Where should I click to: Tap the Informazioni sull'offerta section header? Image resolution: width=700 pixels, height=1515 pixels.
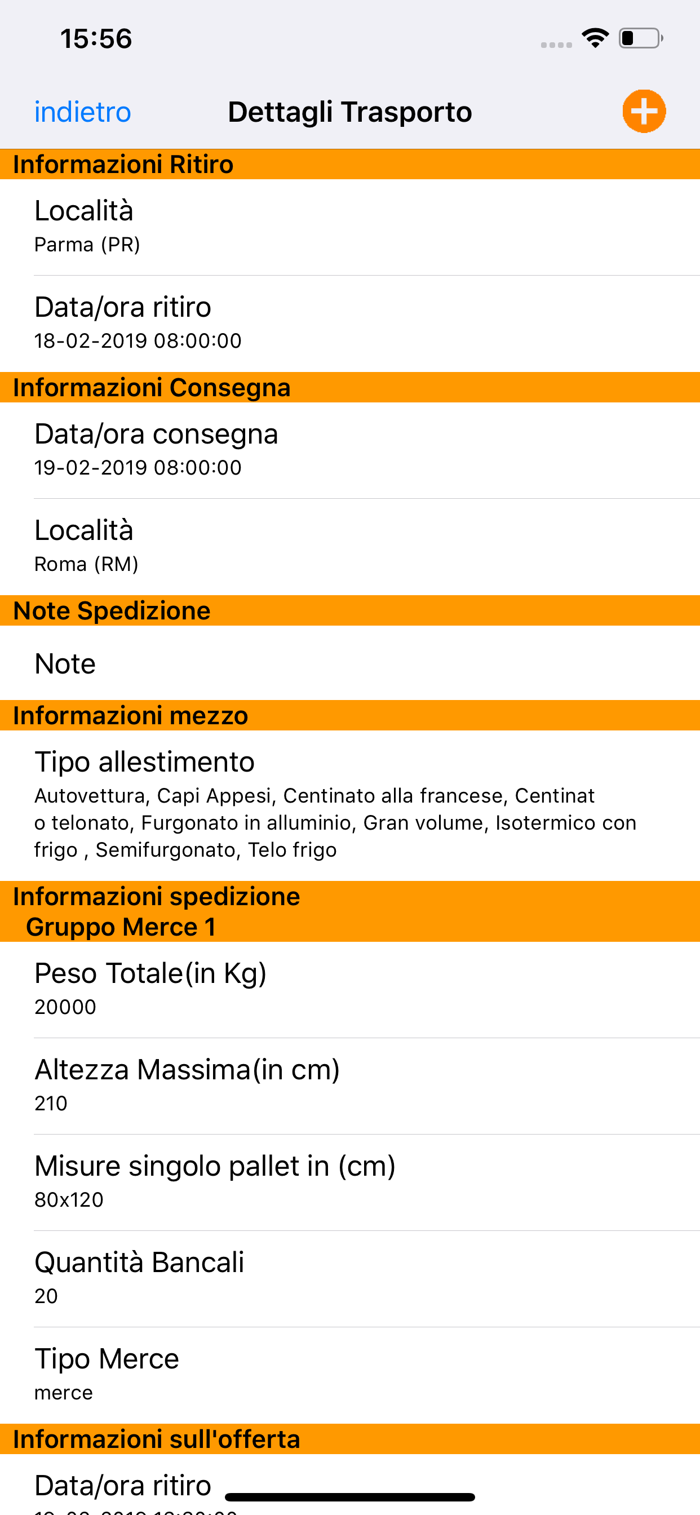click(350, 1439)
